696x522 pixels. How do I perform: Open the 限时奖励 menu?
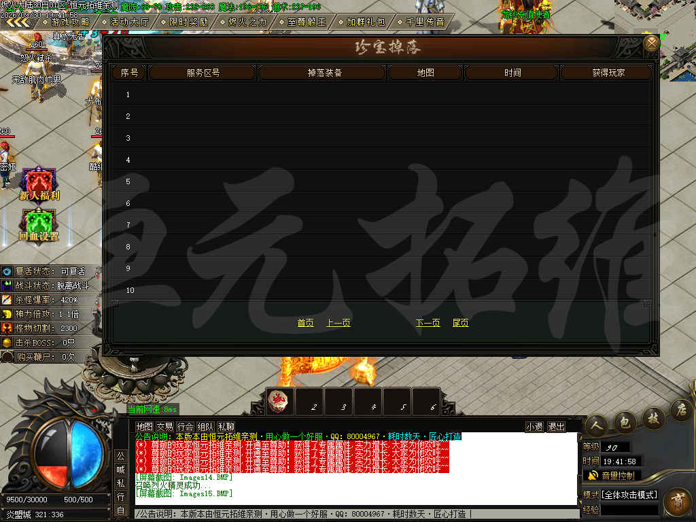[x=185, y=22]
